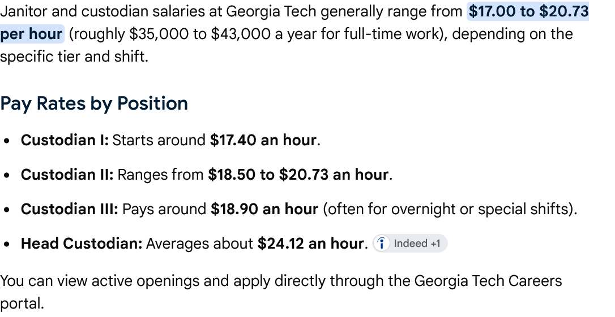615x317 pixels.
Task: Click the word 'portal' at the bottom
Action: pyautogui.click(x=20, y=304)
